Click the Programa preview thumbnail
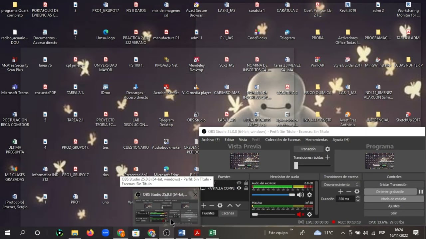The image size is (426, 239). tap(379, 161)
